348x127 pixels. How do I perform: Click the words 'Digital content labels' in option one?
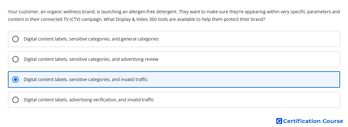(46, 39)
